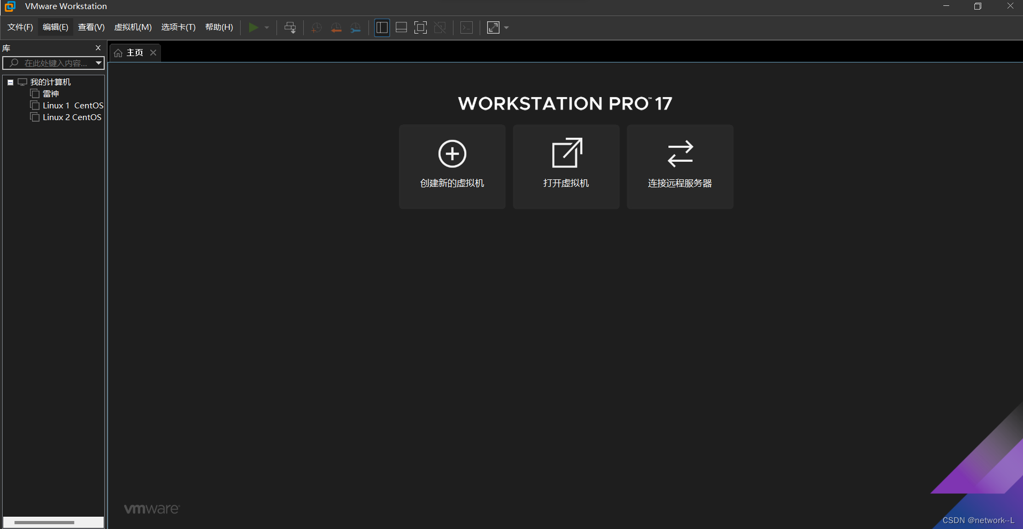This screenshot has height=529, width=1023.
Task: Open the stretch display dropdown arrow
Action: point(506,28)
